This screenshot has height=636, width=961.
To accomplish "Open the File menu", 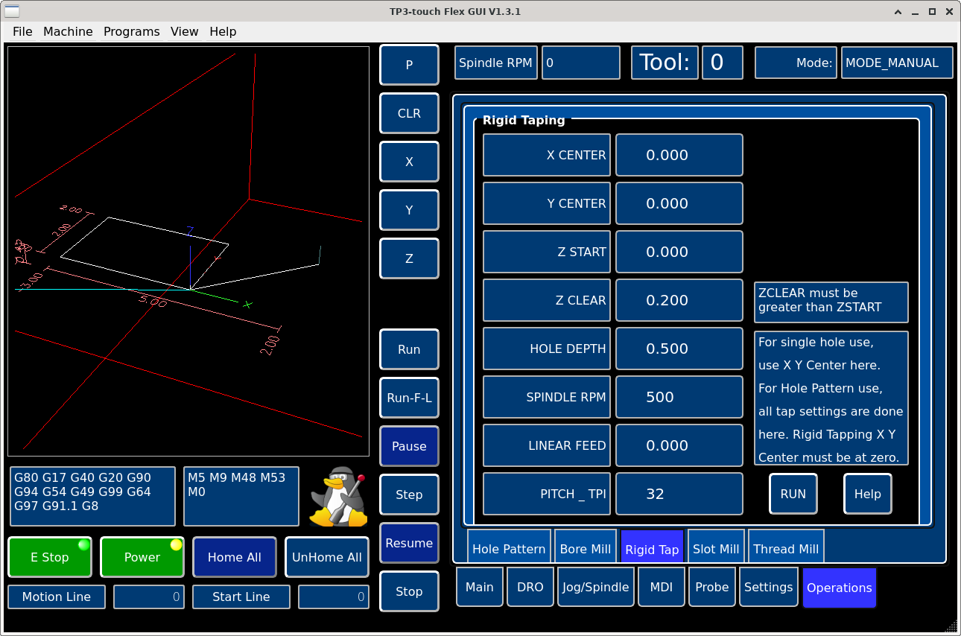I will click(22, 31).
